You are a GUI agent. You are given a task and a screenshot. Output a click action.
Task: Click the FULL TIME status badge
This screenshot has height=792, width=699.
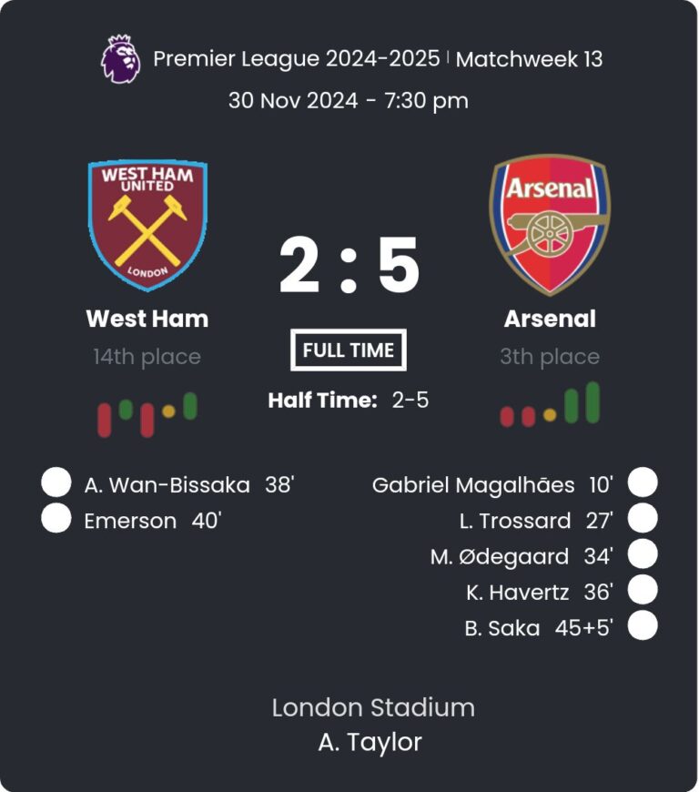pyautogui.click(x=349, y=350)
